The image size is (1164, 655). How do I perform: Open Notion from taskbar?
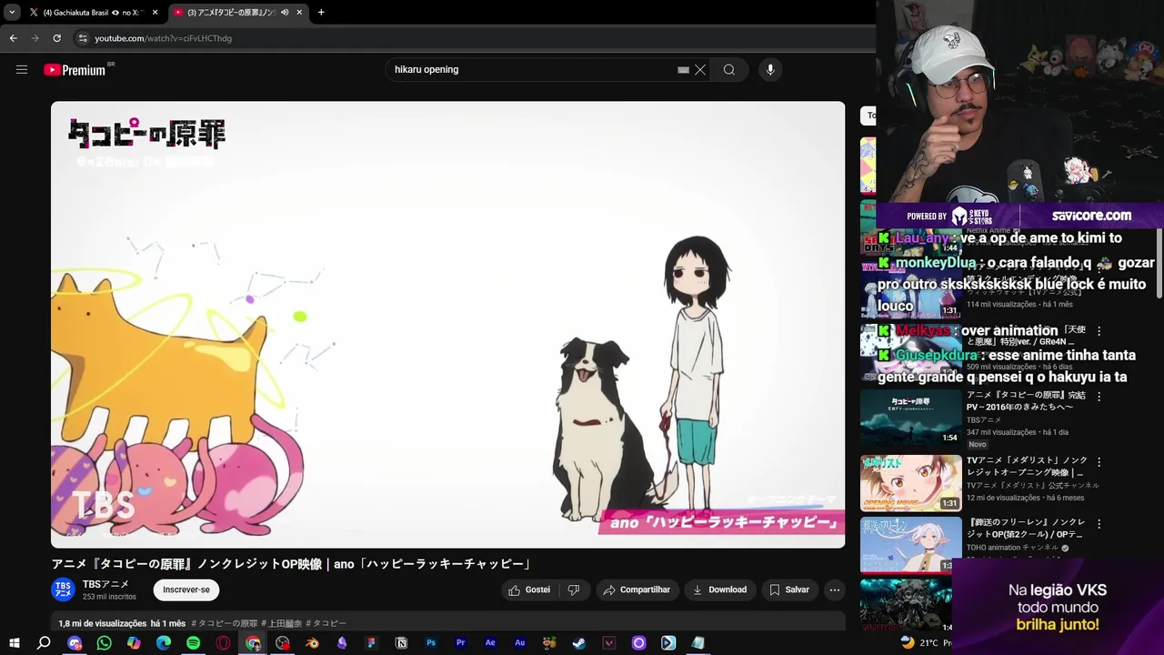[x=401, y=642]
